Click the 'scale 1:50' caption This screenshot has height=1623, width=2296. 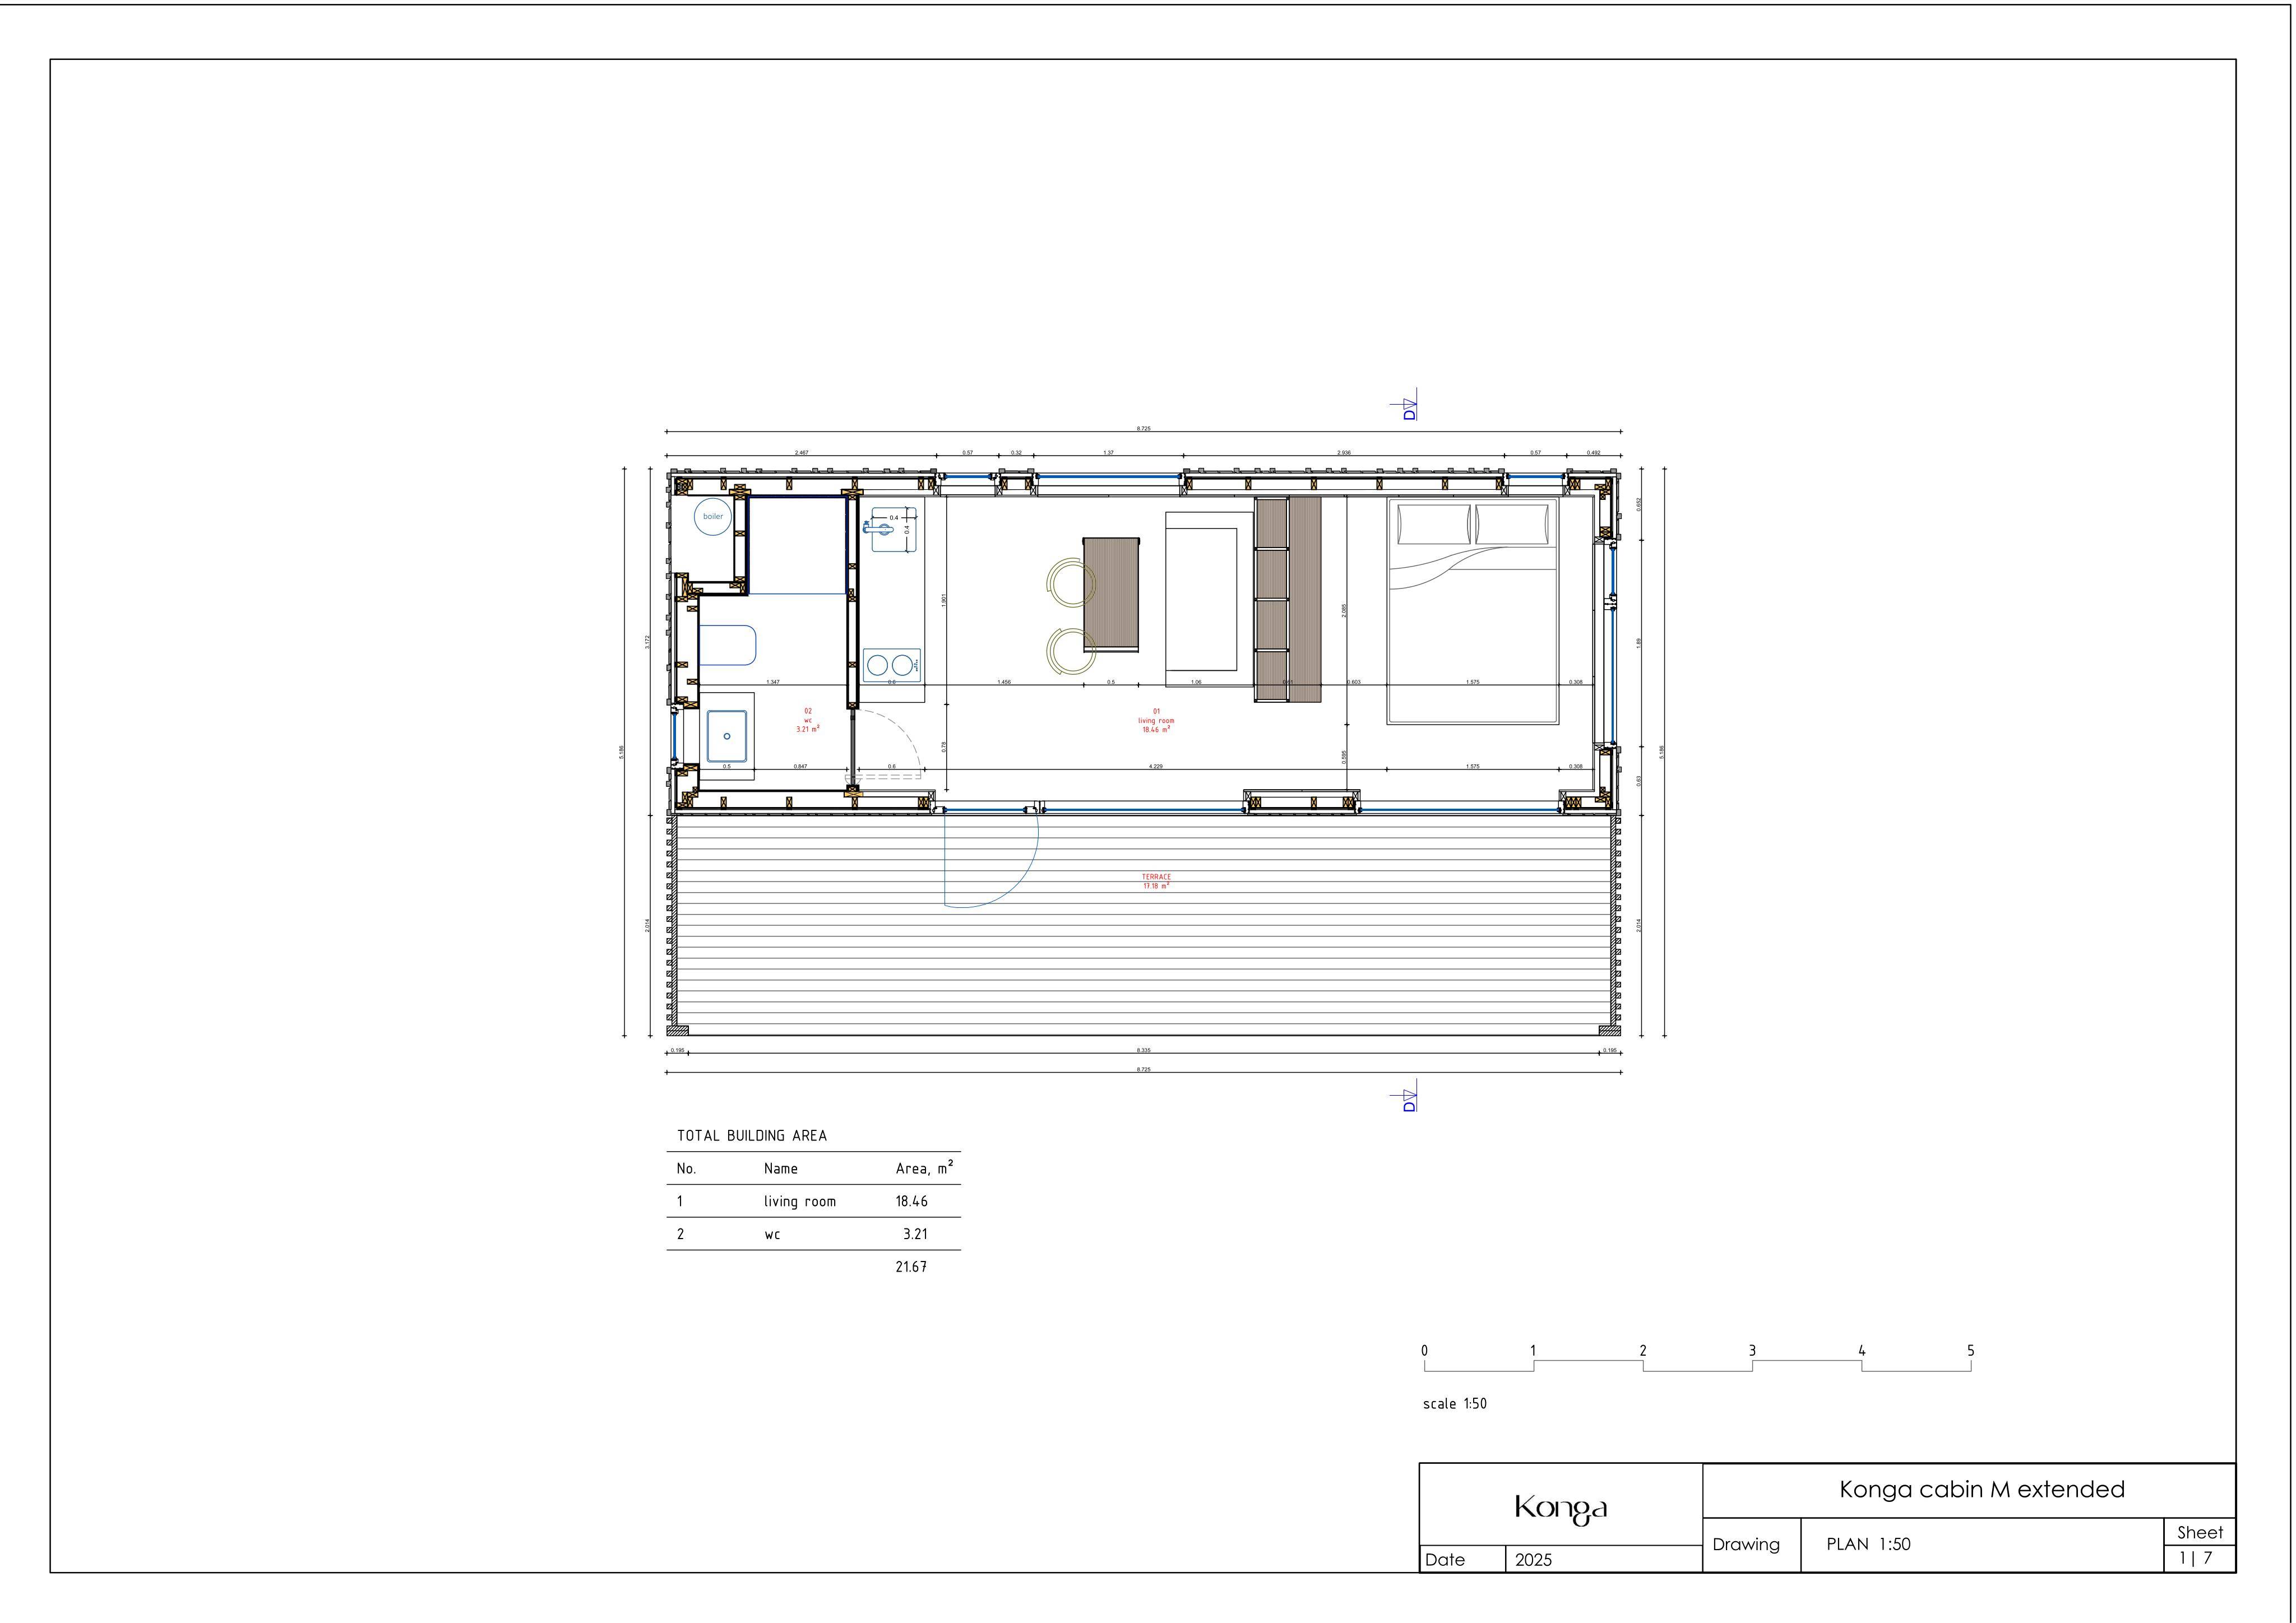[1455, 1403]
